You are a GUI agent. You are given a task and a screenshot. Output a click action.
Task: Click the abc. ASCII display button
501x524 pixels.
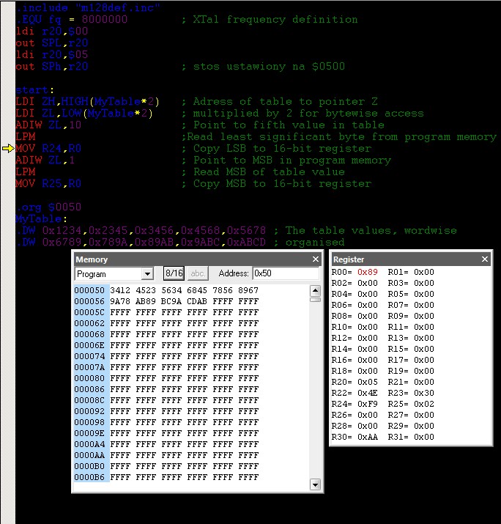(198, 273)
